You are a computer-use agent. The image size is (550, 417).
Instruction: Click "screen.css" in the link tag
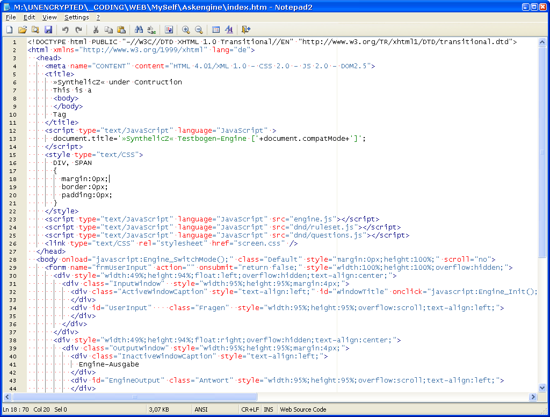pyautogui.click(x=259, y=243)
